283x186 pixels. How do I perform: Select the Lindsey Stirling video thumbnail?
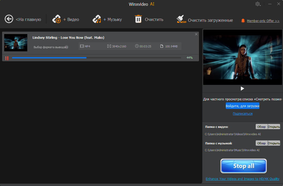click(16, 43)
